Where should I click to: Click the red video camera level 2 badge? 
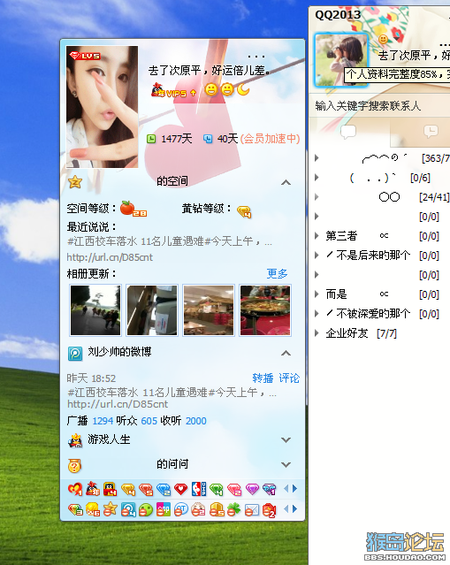coord(269,509)
